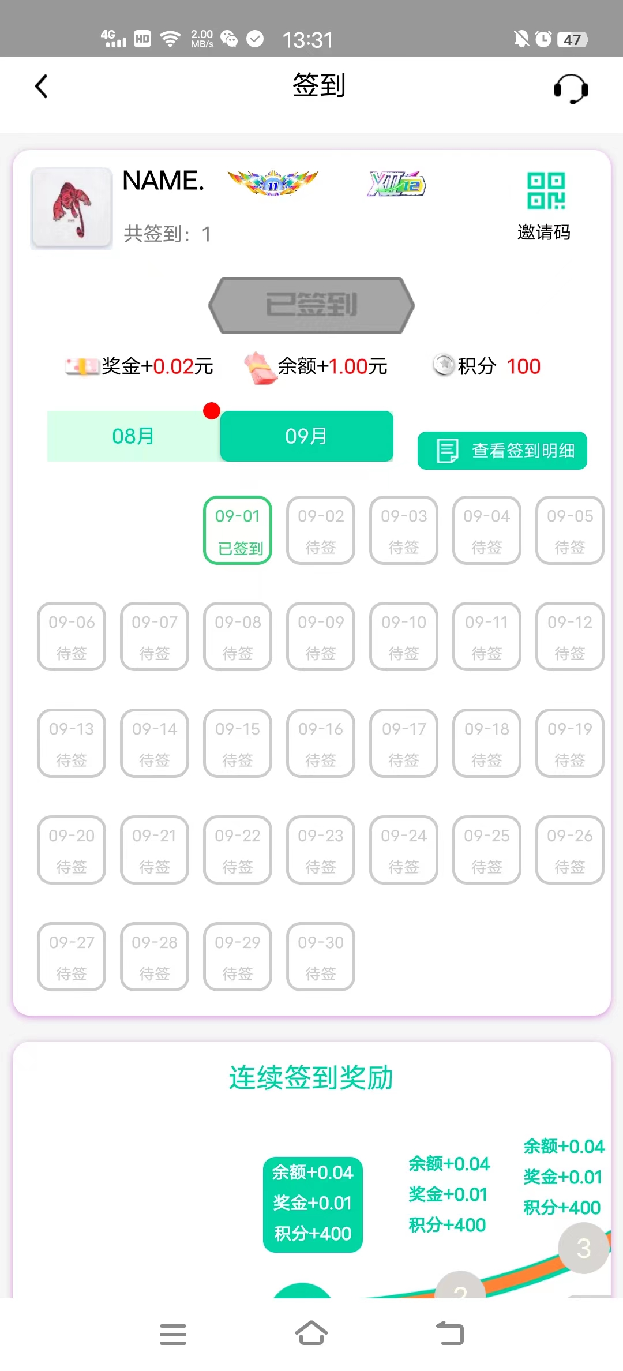Tap the profile avatar thumbnail
Image resolution: width=623 pixels, height=1371 pixels.
72,208
